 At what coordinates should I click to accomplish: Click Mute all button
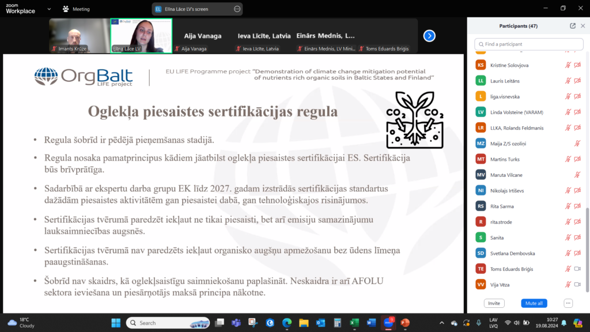point(534,303)
